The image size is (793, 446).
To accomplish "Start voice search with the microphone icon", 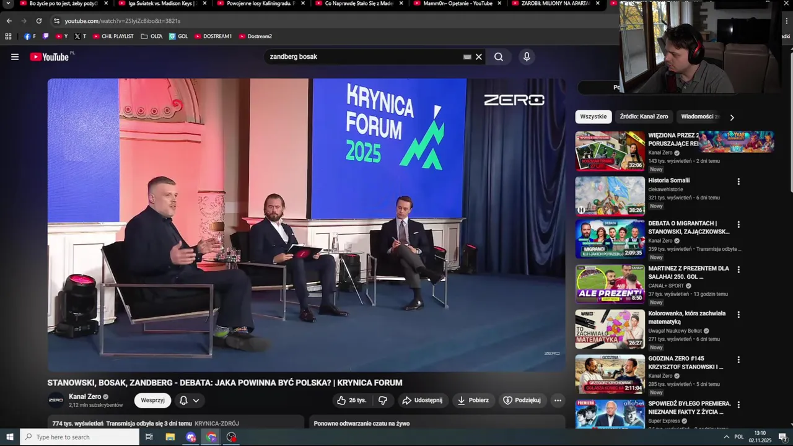I will (x=527, y=57).
